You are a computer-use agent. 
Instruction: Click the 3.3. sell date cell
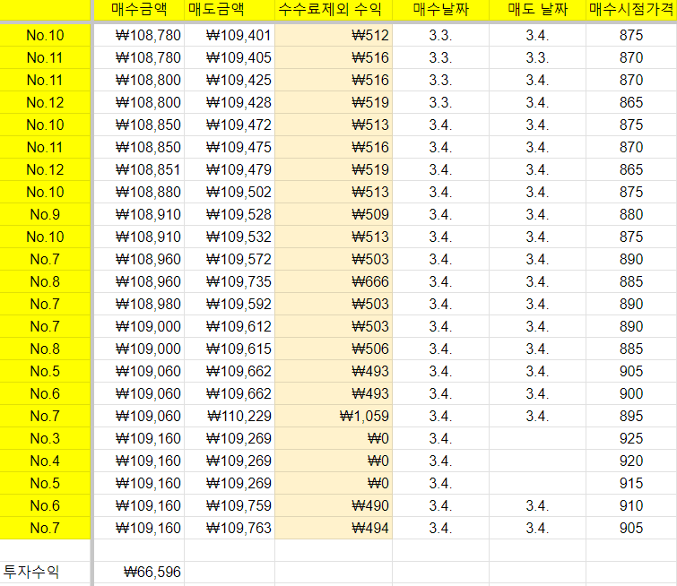[x=537, y=58]
